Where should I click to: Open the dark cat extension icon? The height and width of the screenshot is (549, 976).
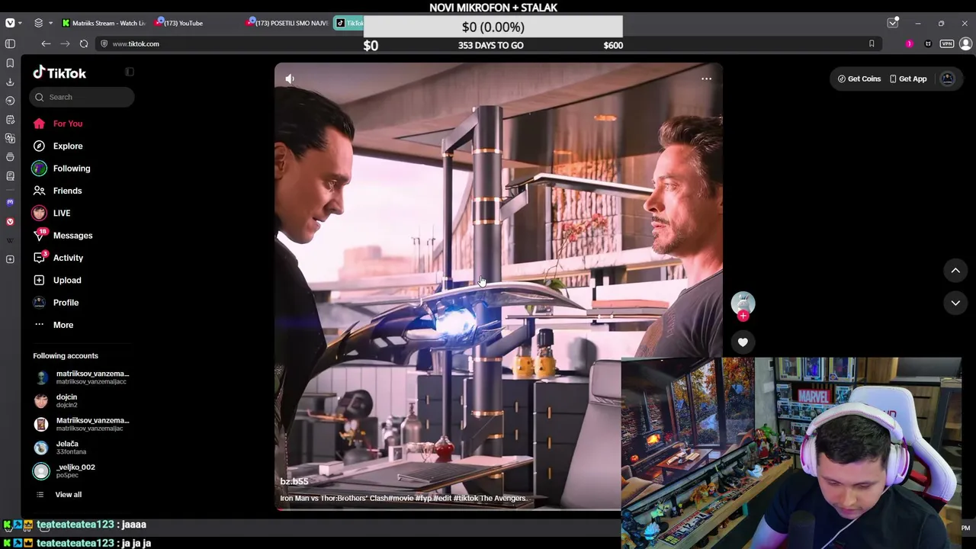928,44
